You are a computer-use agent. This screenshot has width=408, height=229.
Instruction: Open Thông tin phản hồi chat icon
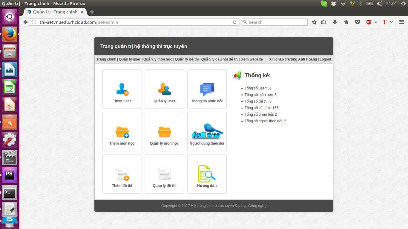coord(207,89)
